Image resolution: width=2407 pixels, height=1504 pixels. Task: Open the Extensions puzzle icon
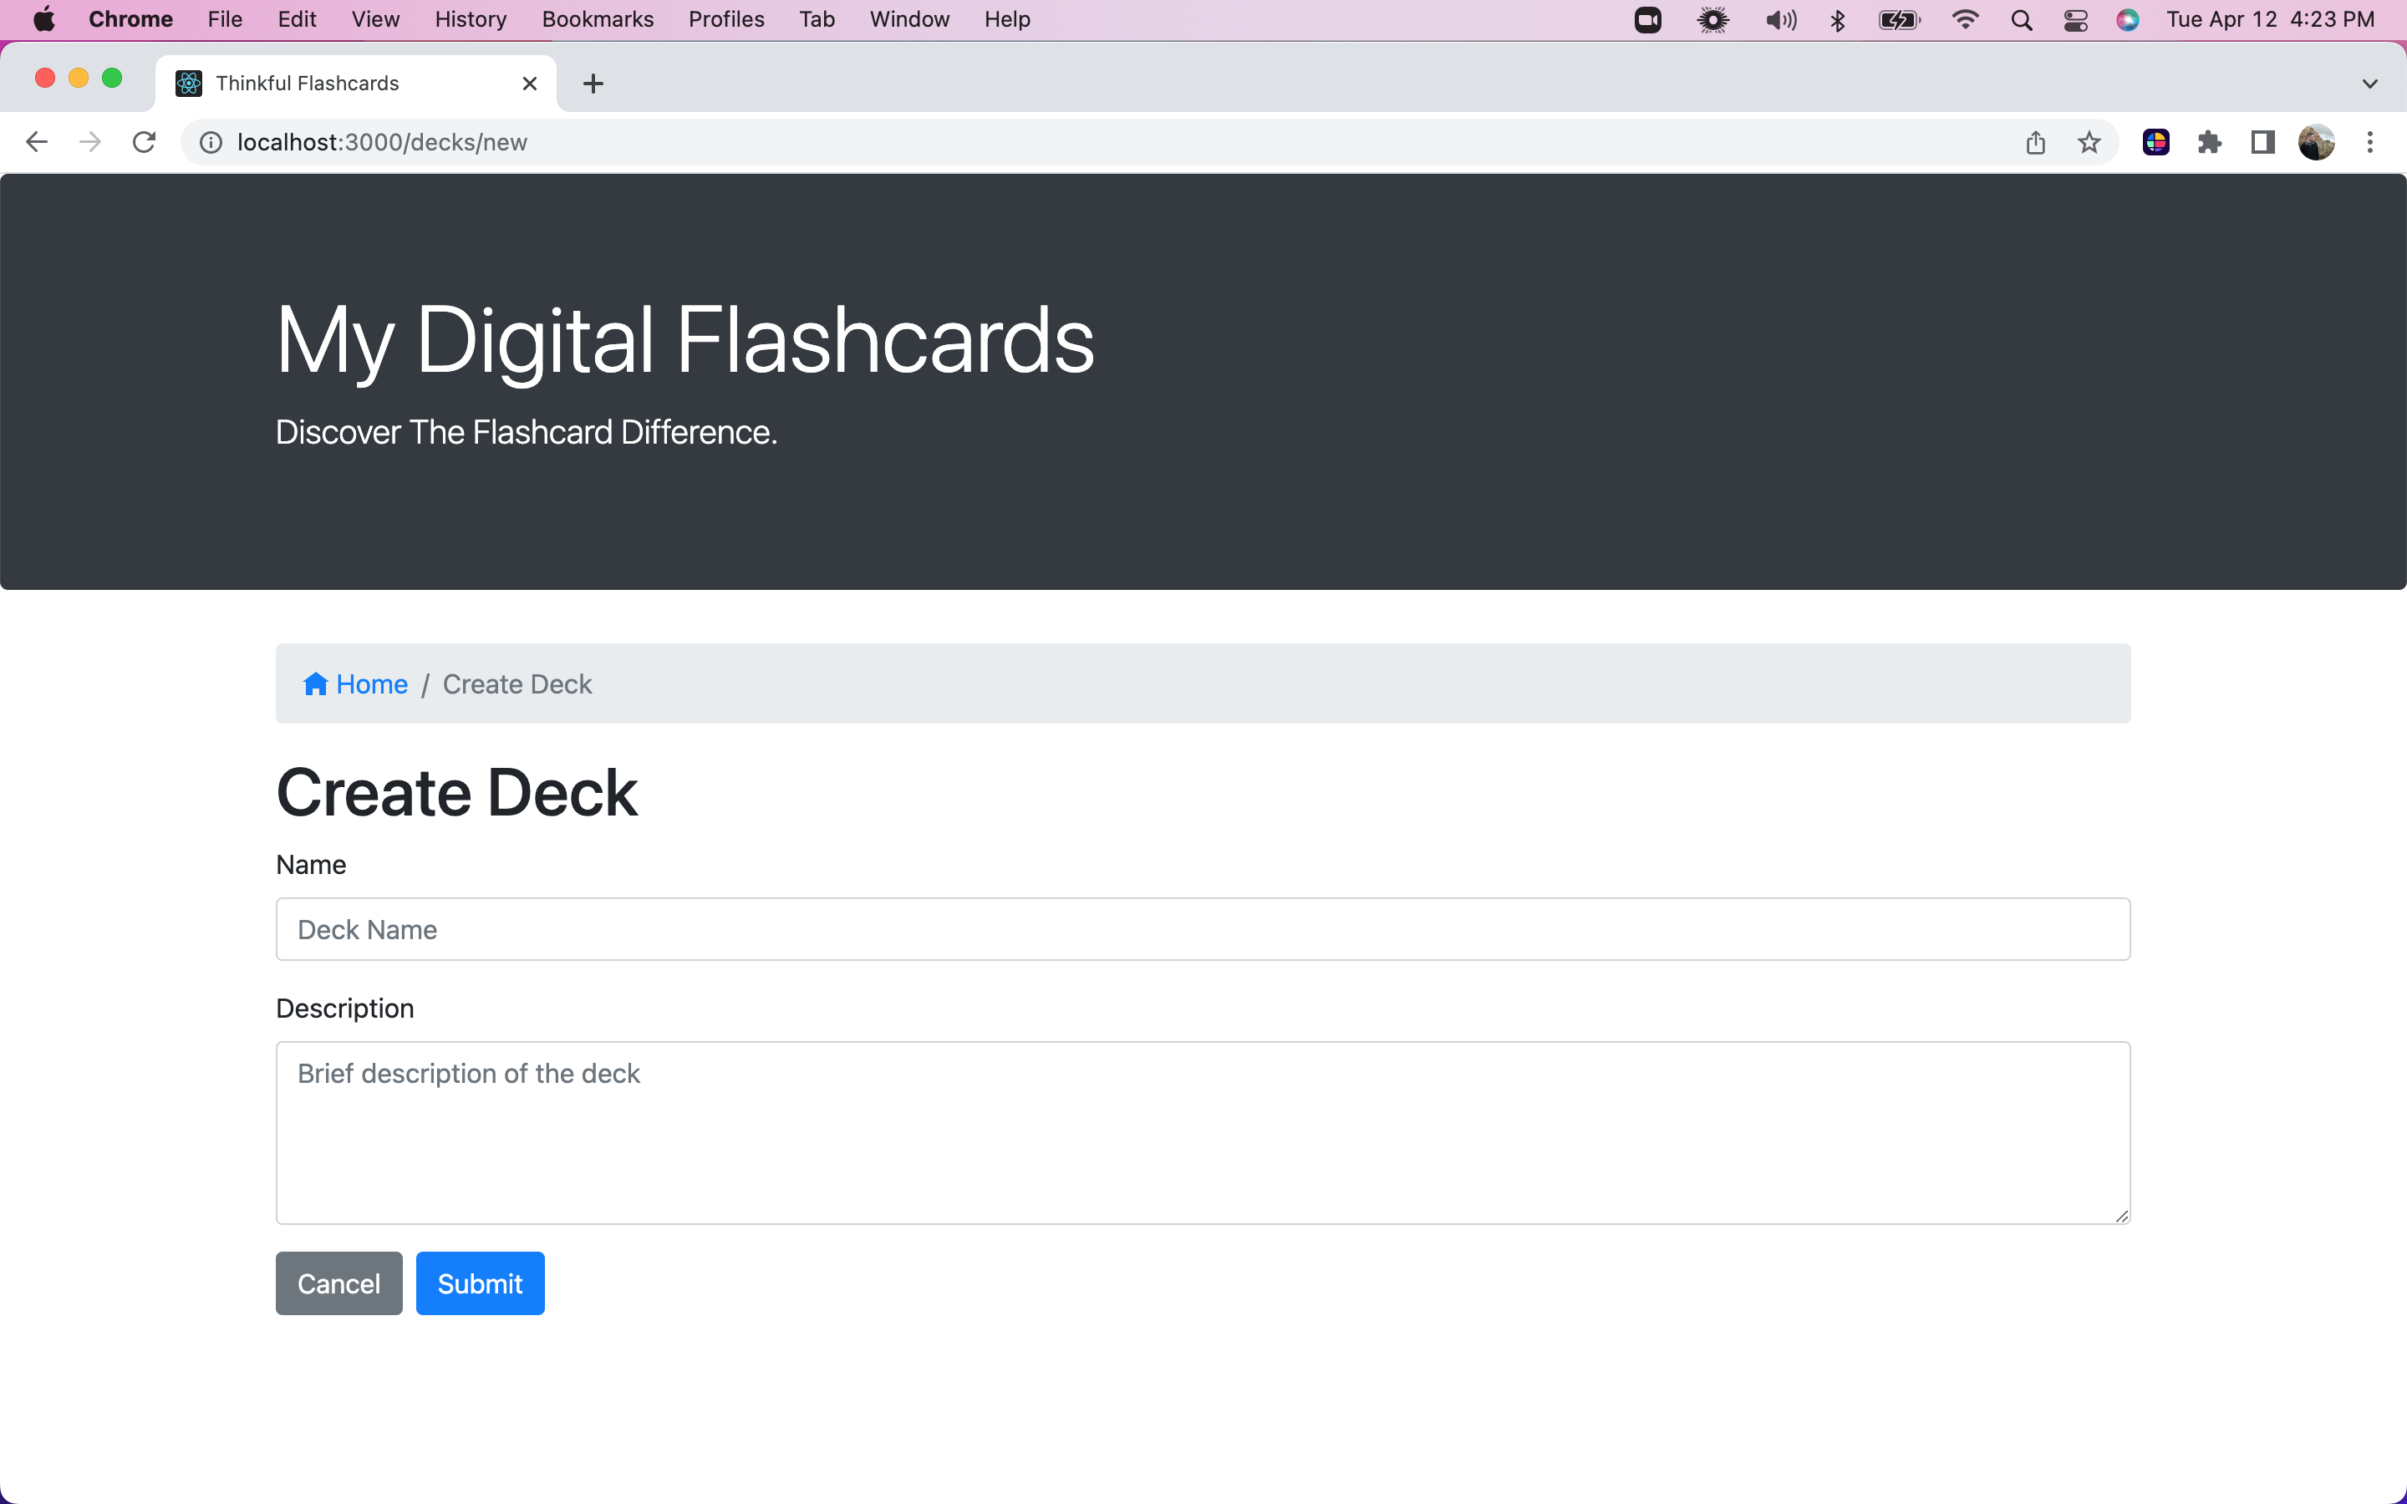pyautogui.click(x=2209, y=142)
